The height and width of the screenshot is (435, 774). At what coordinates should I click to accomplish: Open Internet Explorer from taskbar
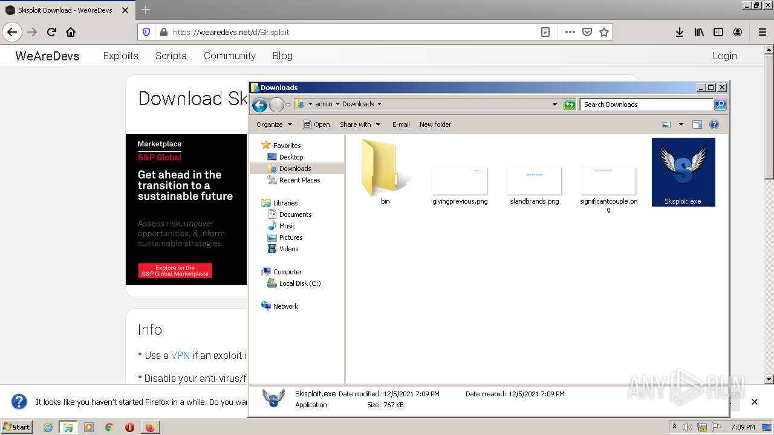pyautogui.click(x=48, y=427)
